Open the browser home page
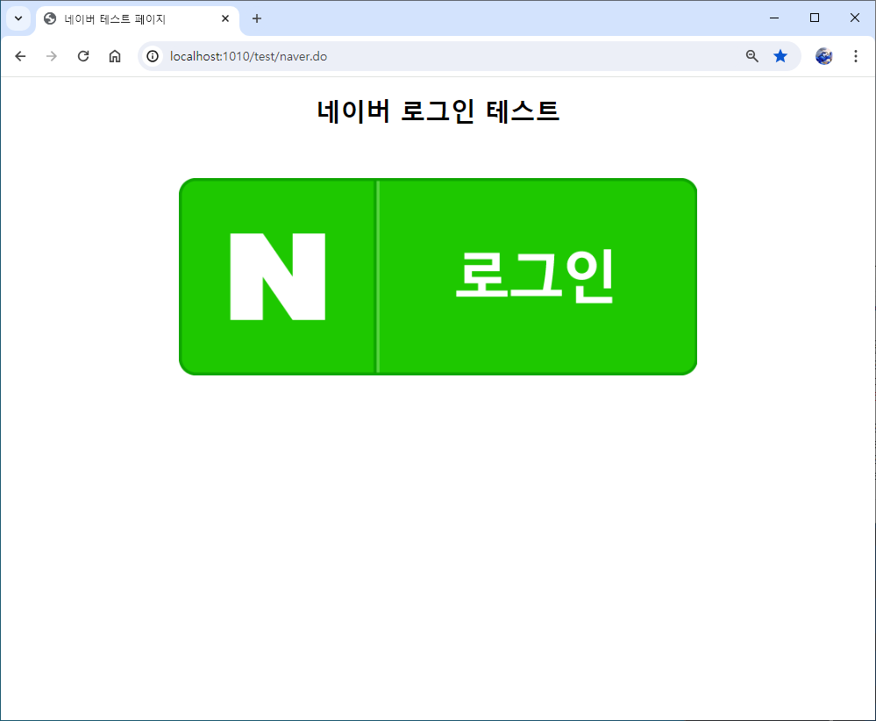 115,56
